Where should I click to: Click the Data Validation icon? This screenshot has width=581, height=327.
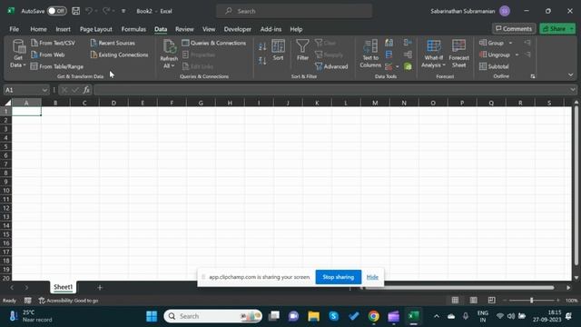pyautogui.click(x=389, y=66)
